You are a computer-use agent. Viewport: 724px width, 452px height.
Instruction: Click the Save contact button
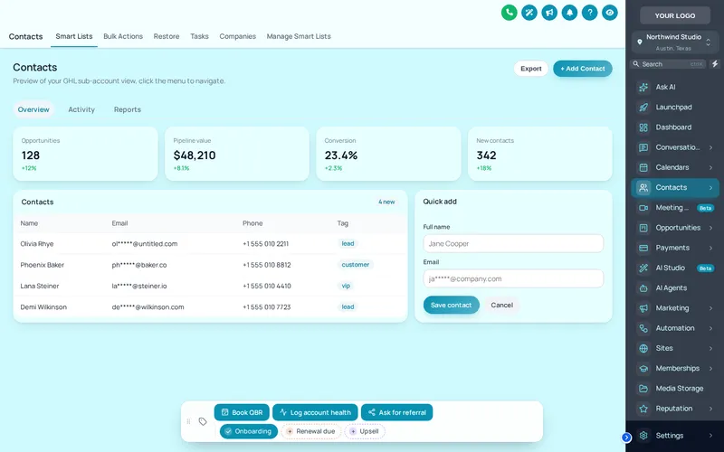pos(451,305)
